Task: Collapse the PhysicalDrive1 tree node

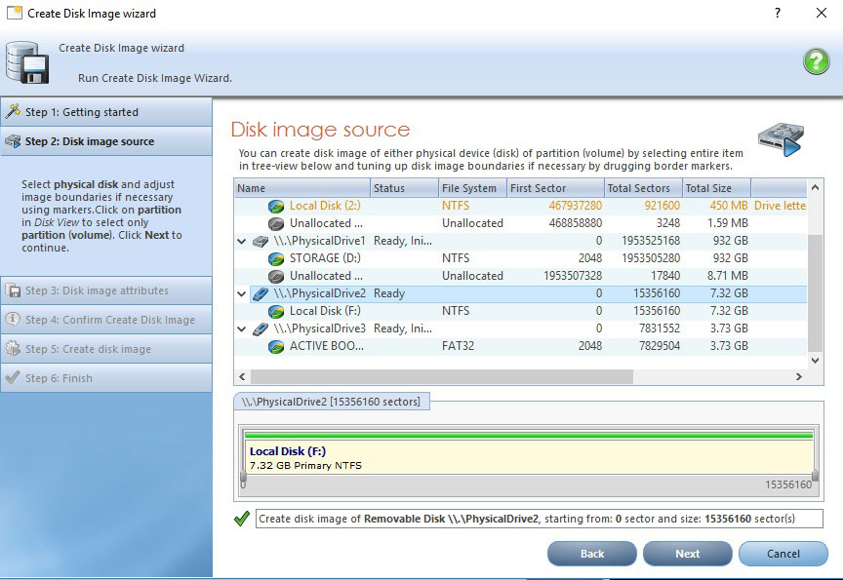Action: [x=240, y=240]
